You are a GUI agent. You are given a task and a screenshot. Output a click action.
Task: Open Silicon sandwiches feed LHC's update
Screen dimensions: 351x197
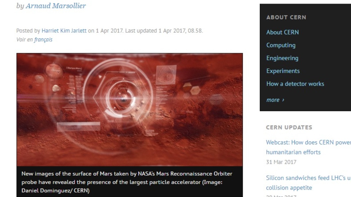coord(308,183)
